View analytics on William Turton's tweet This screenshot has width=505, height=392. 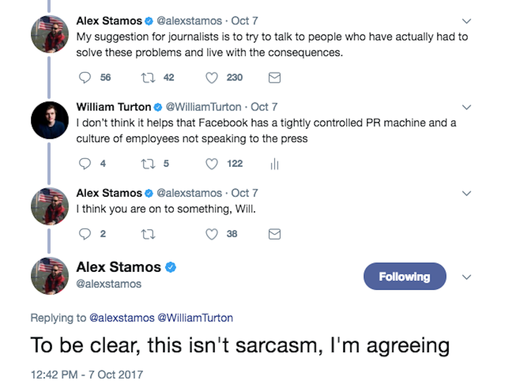[274, 164]
